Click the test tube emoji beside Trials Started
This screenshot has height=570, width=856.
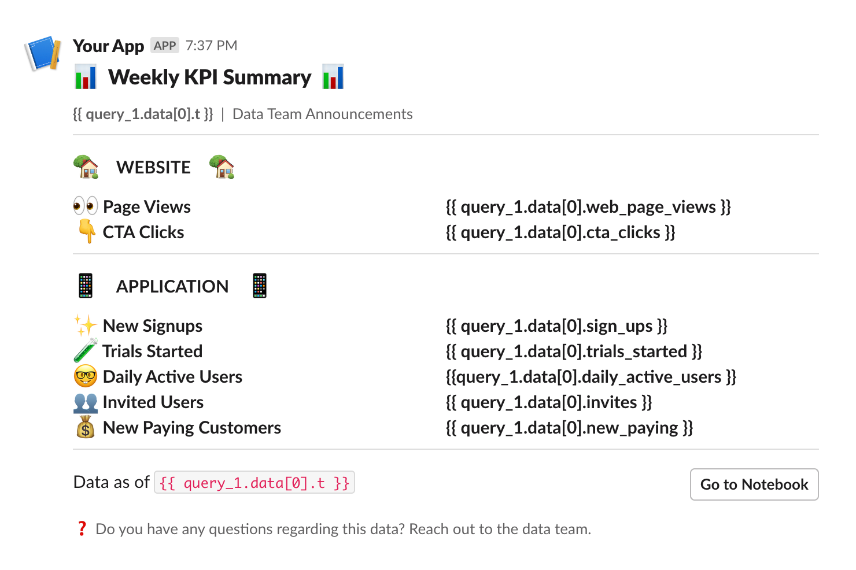pos(86,351)
